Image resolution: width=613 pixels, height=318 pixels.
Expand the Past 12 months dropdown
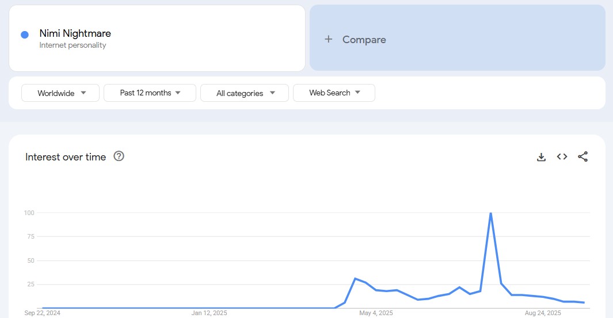point(150,93)
